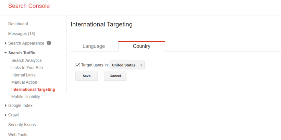Image resolution: width=281 pixels, height=140 pixels.
Task: Cancel the country targeting change
Action: (115, 76)
